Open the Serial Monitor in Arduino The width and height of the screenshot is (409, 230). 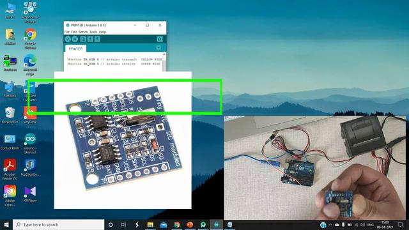160,39
